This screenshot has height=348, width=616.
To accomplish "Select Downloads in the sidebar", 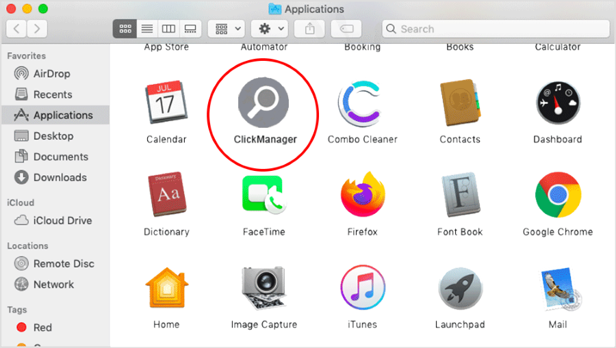I will [x=60, y=177].
